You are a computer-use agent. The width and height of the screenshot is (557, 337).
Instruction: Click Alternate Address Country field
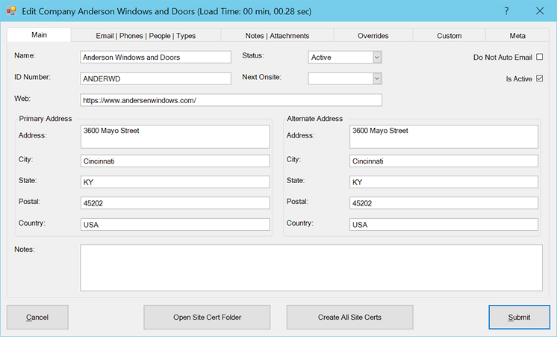pos(444,225)
